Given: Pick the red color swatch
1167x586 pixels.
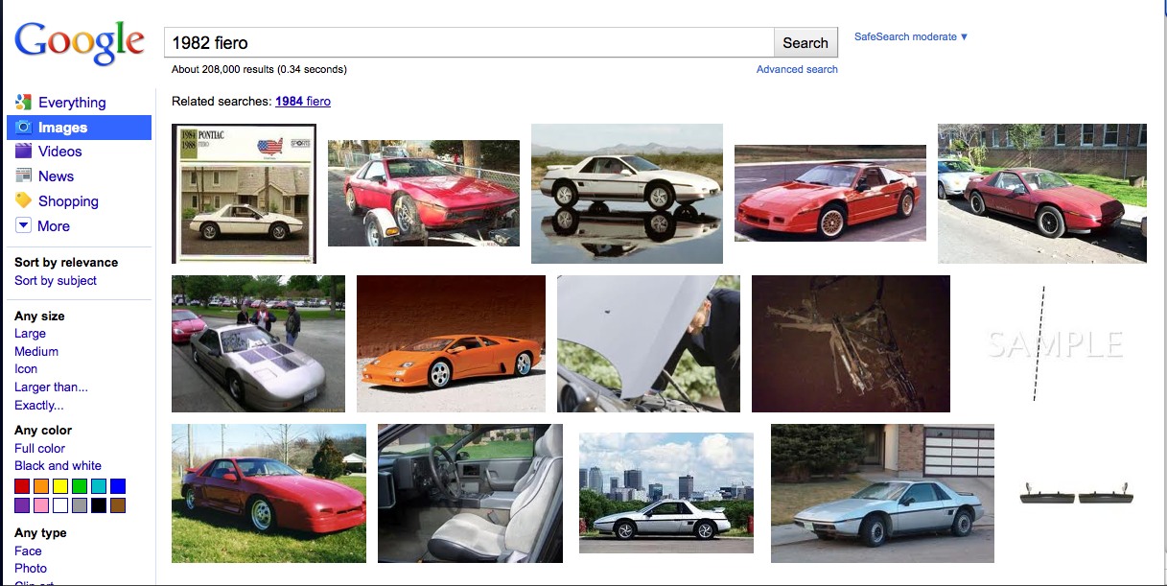Looking at the screenshot, I should click(22, 486).
